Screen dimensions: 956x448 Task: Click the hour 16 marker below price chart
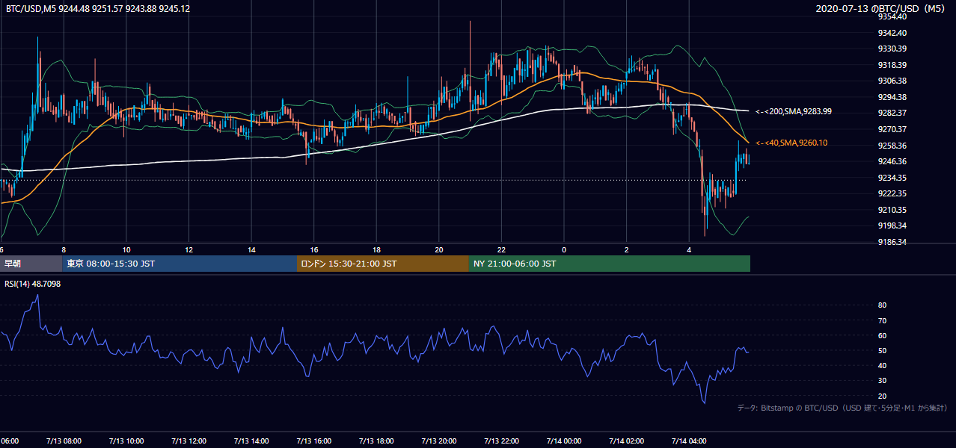point(314,249)
